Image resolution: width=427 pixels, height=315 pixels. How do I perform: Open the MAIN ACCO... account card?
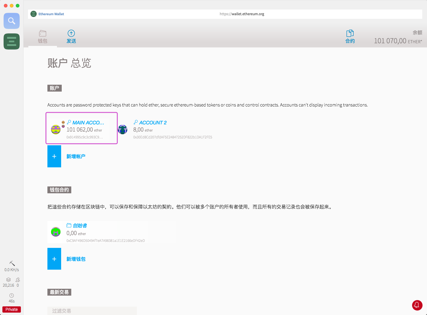click(82, 128)
